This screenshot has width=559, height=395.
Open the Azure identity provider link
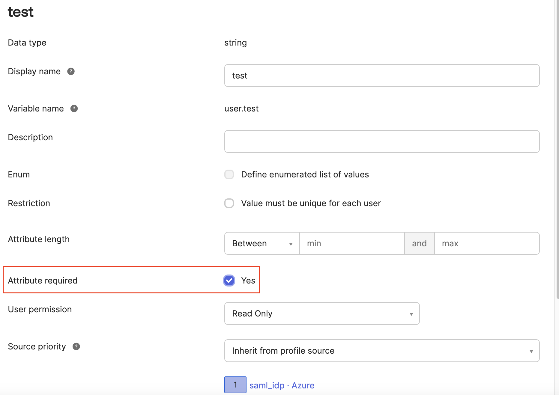coord(303,385)
